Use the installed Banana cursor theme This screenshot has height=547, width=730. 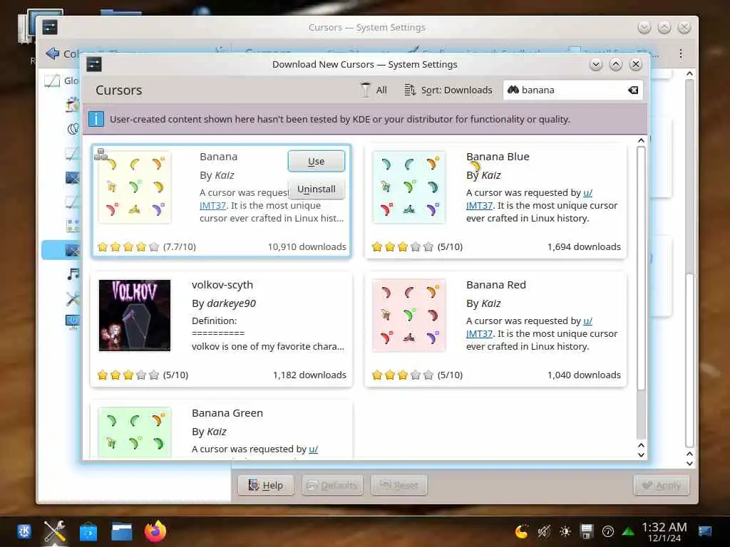tap(316, 161)
